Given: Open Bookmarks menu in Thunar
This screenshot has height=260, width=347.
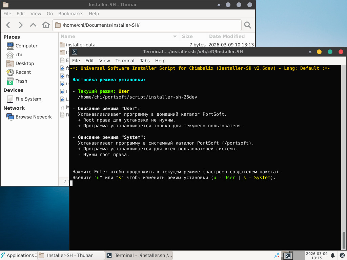Looking at the screenshot, I should pyautogui.click(x=70, y=14).
